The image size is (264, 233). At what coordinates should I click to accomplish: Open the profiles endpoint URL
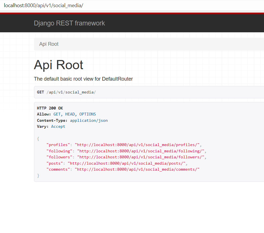pyautogui.click(x=138, y=145)
